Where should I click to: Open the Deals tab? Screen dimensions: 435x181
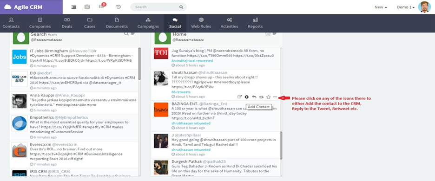[x=67, y=23]
